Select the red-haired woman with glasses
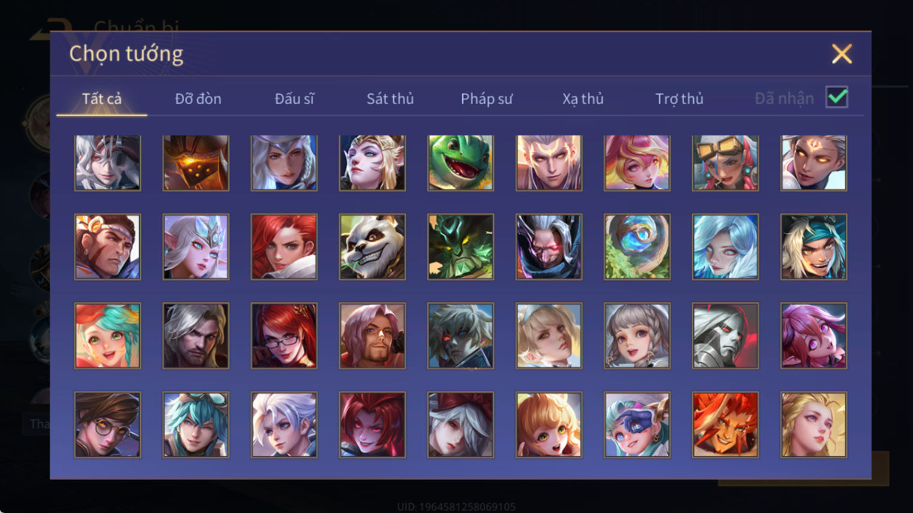Screen dimensions: 913x513 (x=284, y=336)
